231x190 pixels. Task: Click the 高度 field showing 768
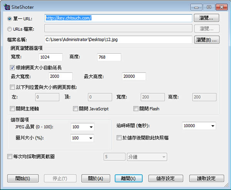point(109,57)
